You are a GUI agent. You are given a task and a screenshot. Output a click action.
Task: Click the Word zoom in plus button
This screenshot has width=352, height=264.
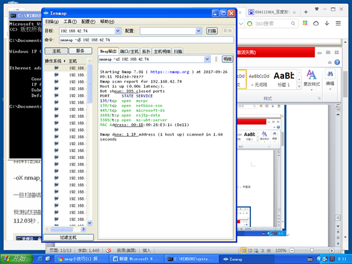click(332, 251)
